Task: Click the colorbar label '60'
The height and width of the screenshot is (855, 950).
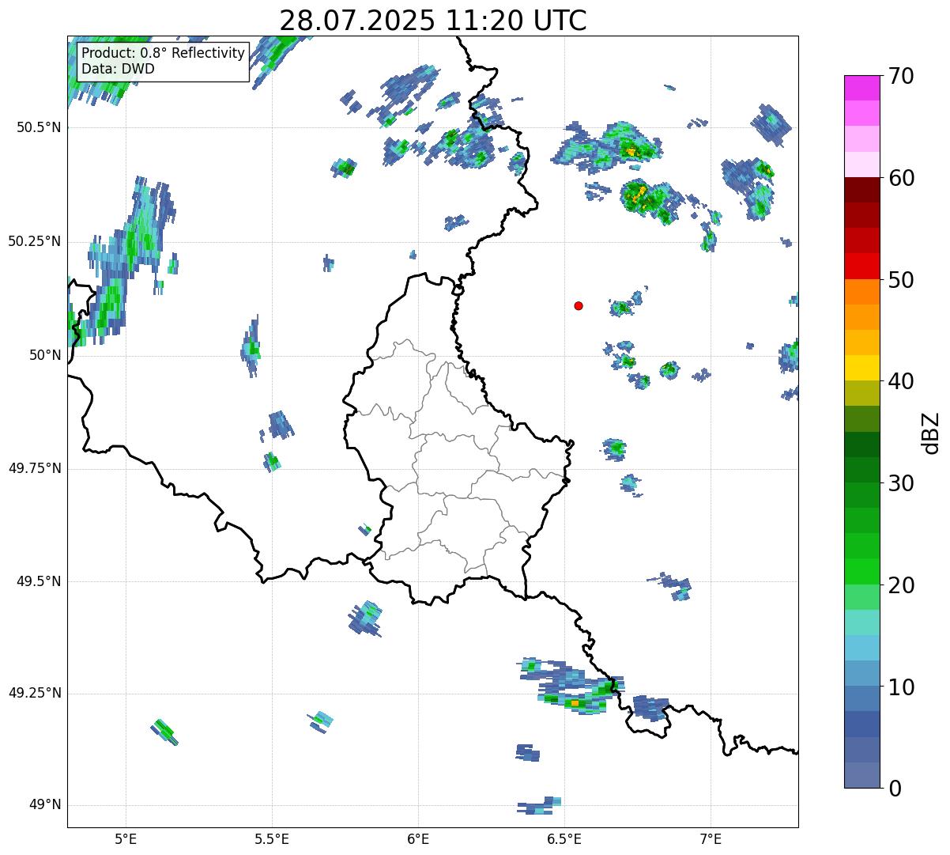Action: pos(901,178)
